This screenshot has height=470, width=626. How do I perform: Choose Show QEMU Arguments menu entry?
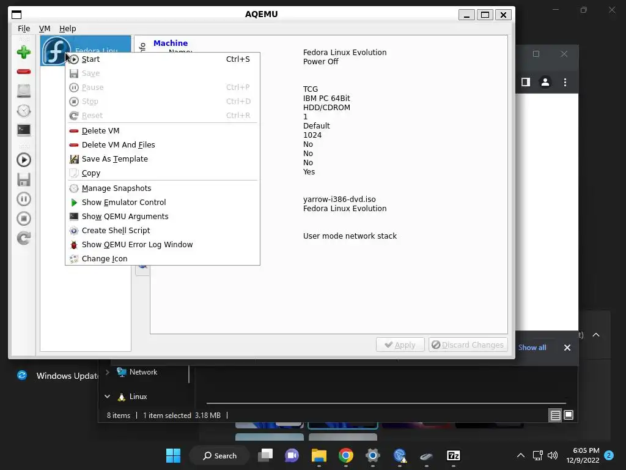coord(162,216)
